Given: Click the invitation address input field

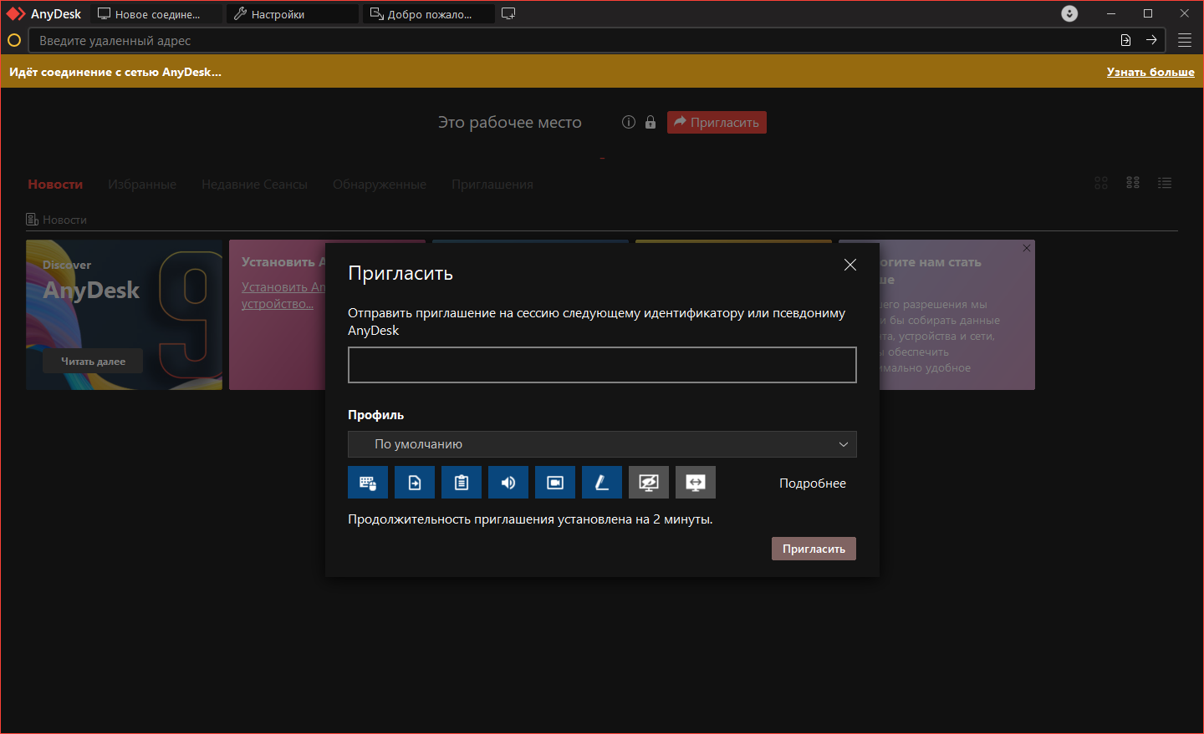Looking at the screenshot, I should (x=602, y=365).
